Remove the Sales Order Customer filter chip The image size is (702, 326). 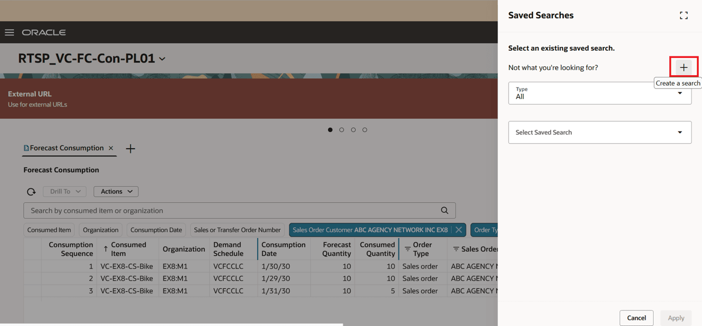(x=459, y=230)
